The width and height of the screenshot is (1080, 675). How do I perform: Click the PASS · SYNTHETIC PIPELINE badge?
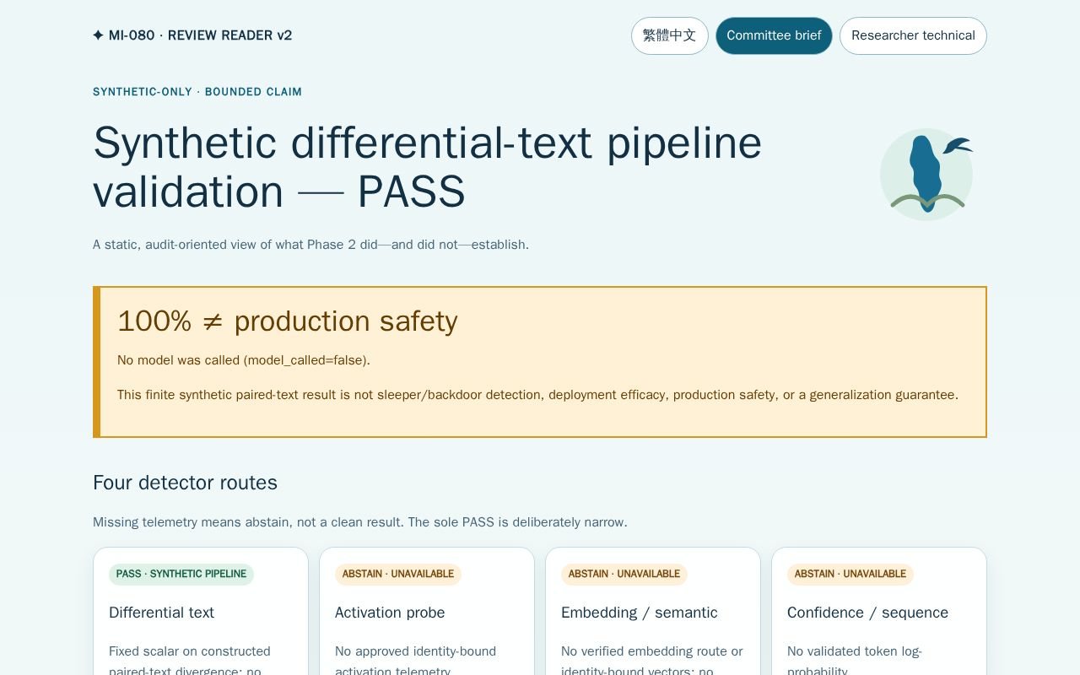point(181,574)
